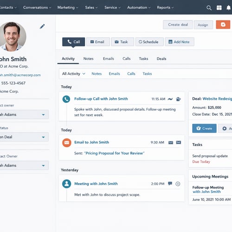232x232 pixels.
Task: Open the Conversations menu
Action: [x=37, y=7]
